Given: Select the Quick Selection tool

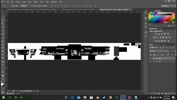Looking at the screenshot, I should pyautogui.click(x=3, y=24).
